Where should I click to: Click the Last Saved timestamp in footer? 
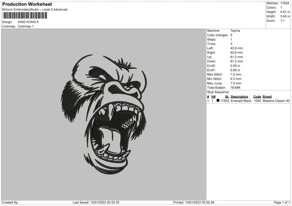[x=96, y=202]
